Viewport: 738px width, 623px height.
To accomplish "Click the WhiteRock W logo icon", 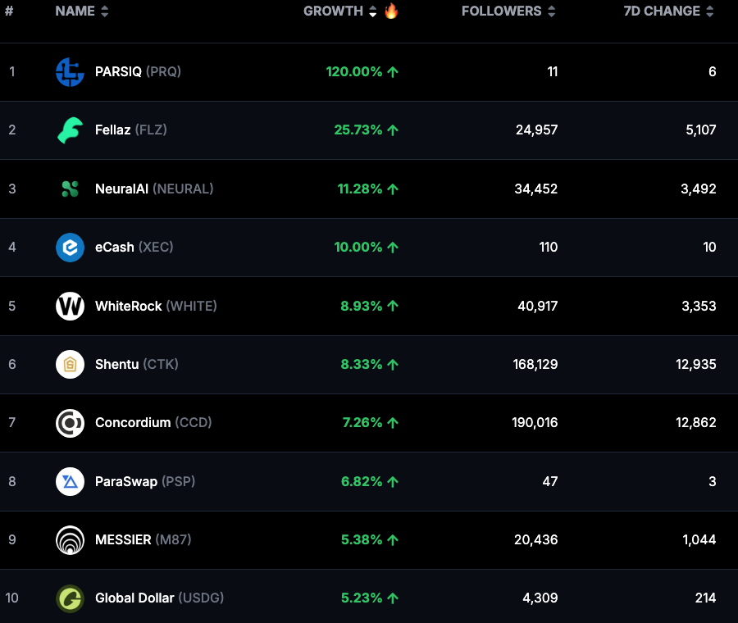I will 71,307.
